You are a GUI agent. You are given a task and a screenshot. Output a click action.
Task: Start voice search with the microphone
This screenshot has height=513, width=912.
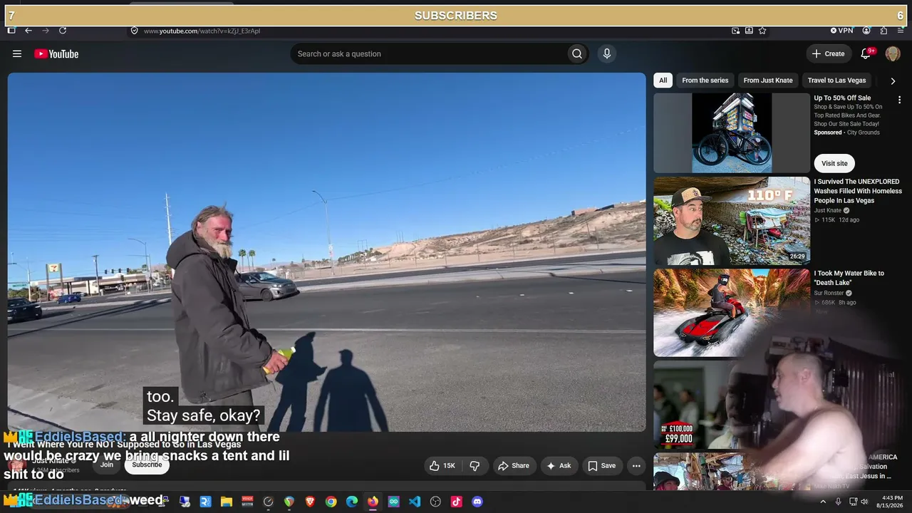click(607, 54)
